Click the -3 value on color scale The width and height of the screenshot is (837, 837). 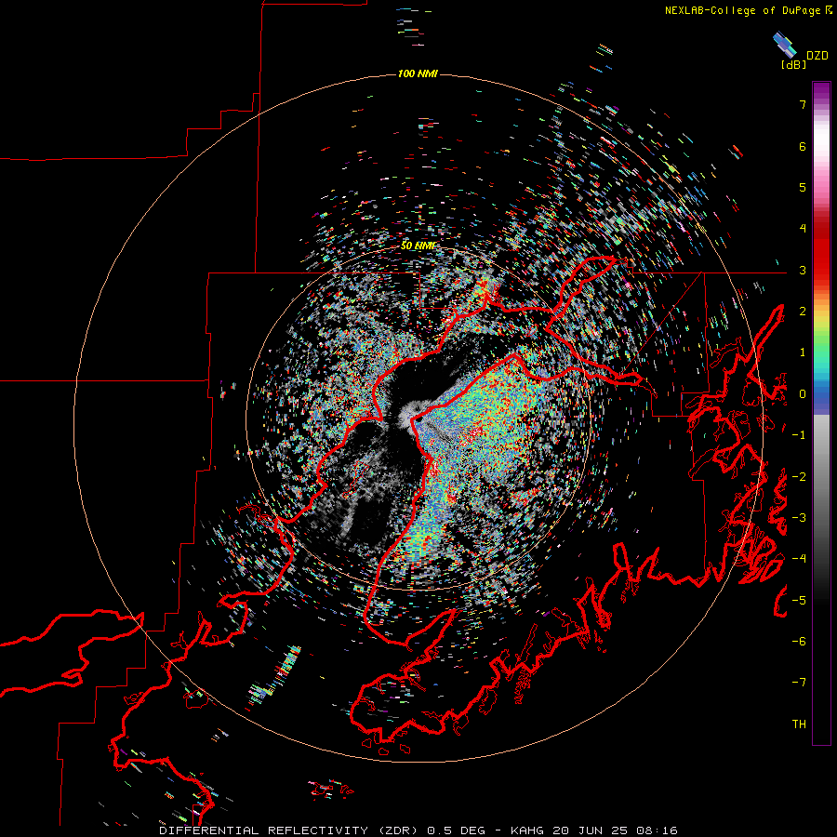[x=799, y=518]
